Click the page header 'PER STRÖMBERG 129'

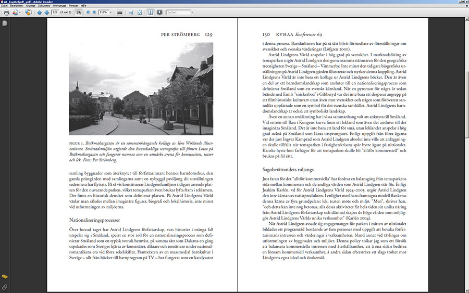[187, 35]
